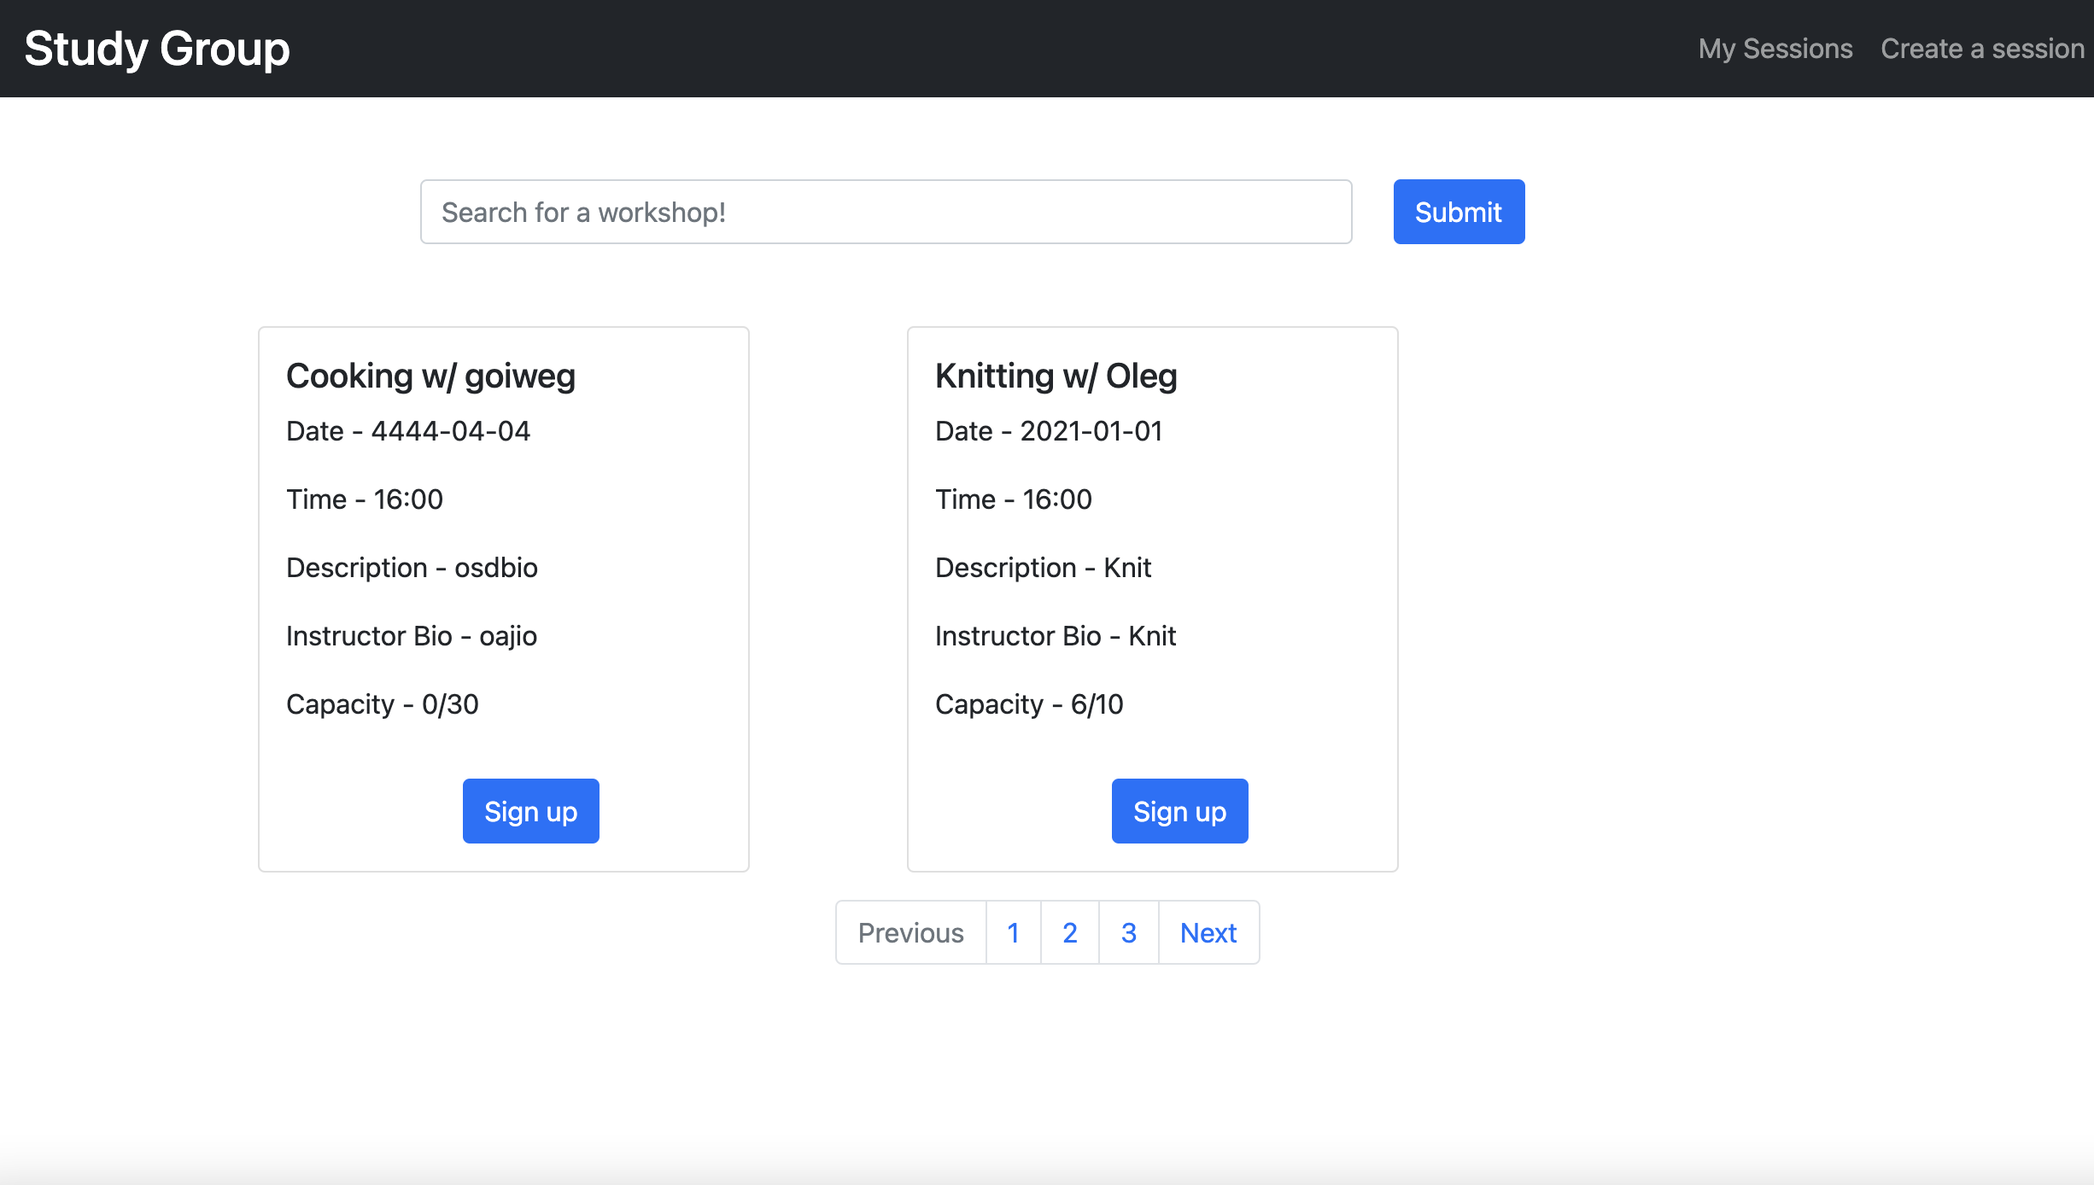The width and height of the screenshot is (2094, 1185).
Task: Click the Knitting w/ Oleg title
Action: (1056, 377)
